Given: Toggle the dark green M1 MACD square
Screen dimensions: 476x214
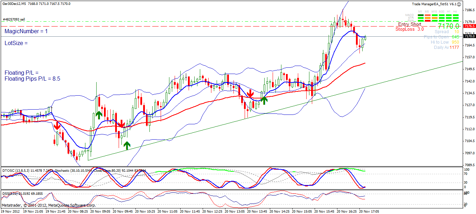Looking at the screenshot, I should [420, 15].
